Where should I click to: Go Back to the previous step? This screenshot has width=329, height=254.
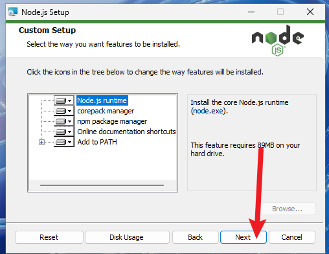(x=196, y=237)
